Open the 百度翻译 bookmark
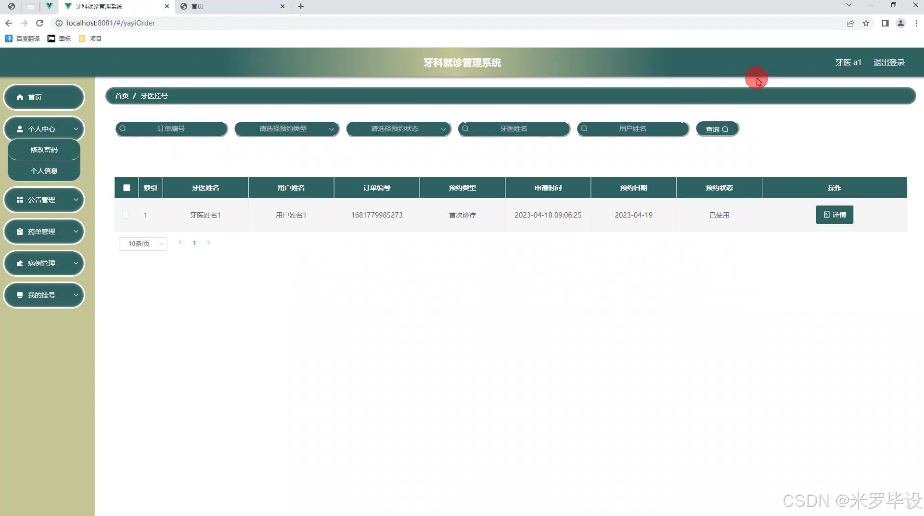Viewport: 924px width, 516px height. [x=22, y=39]
